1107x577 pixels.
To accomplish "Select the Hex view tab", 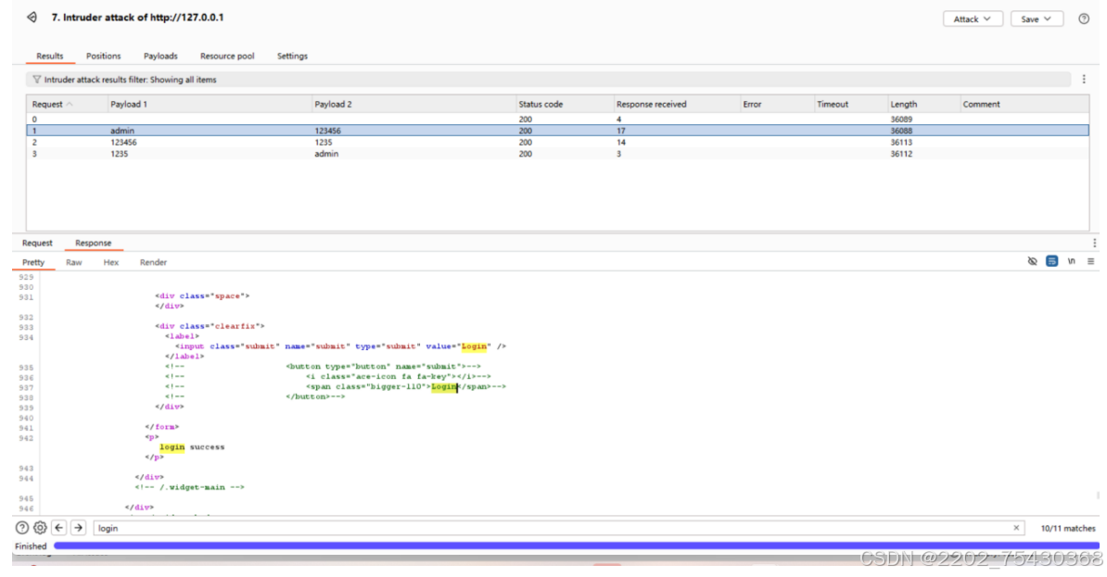I will coord(111,262).
